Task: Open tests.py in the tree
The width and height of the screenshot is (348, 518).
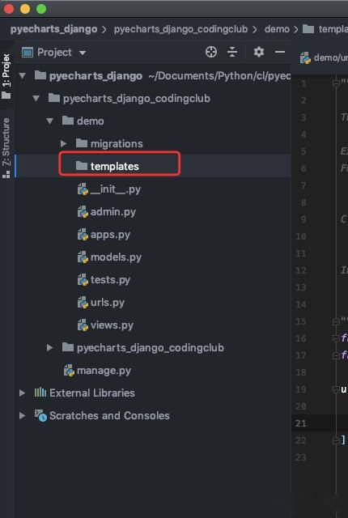Action: click(x=110, y=280)
